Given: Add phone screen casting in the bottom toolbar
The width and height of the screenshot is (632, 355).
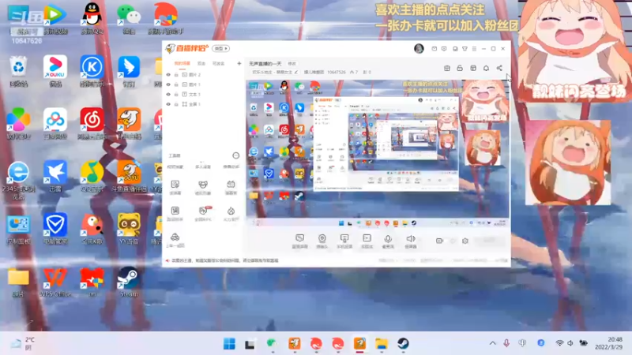Looking at the screenshot, I should click(344, 241).
